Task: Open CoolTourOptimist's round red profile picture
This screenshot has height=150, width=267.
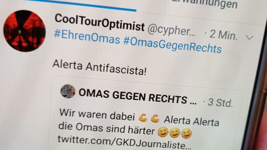Action: pos(24,31)
